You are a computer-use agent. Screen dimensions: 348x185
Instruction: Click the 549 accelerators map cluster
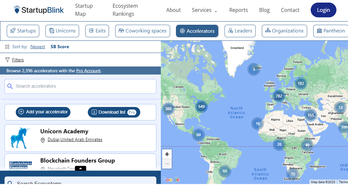click(x=201, y=107)
